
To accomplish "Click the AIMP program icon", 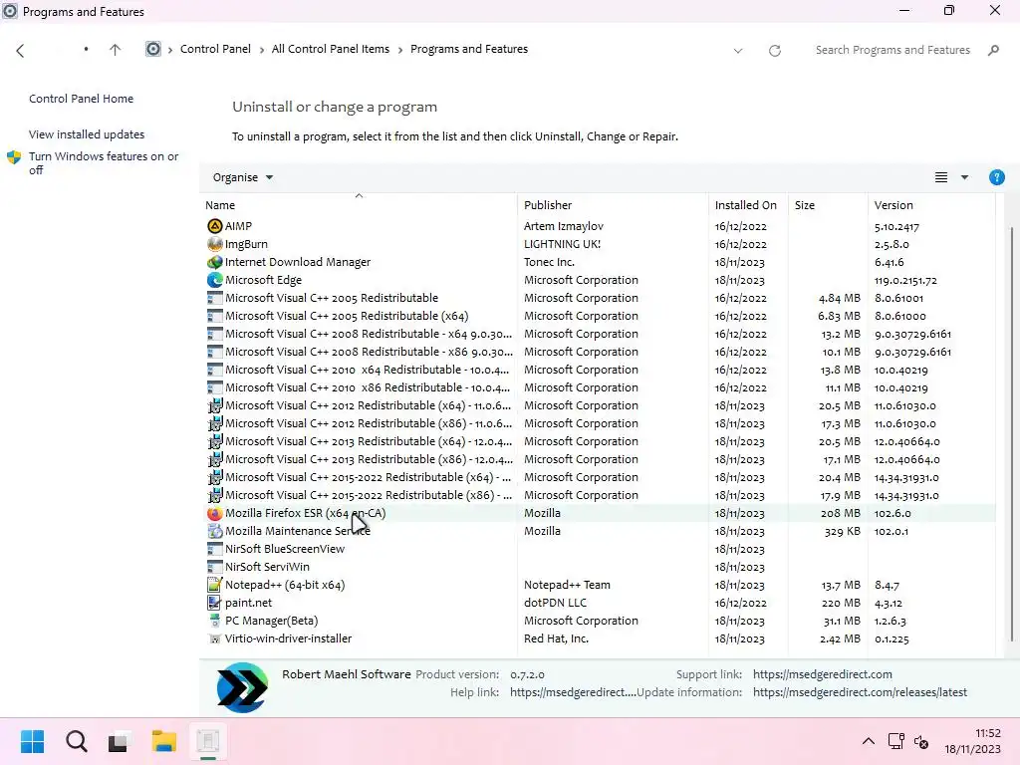I will coord(215,226).
